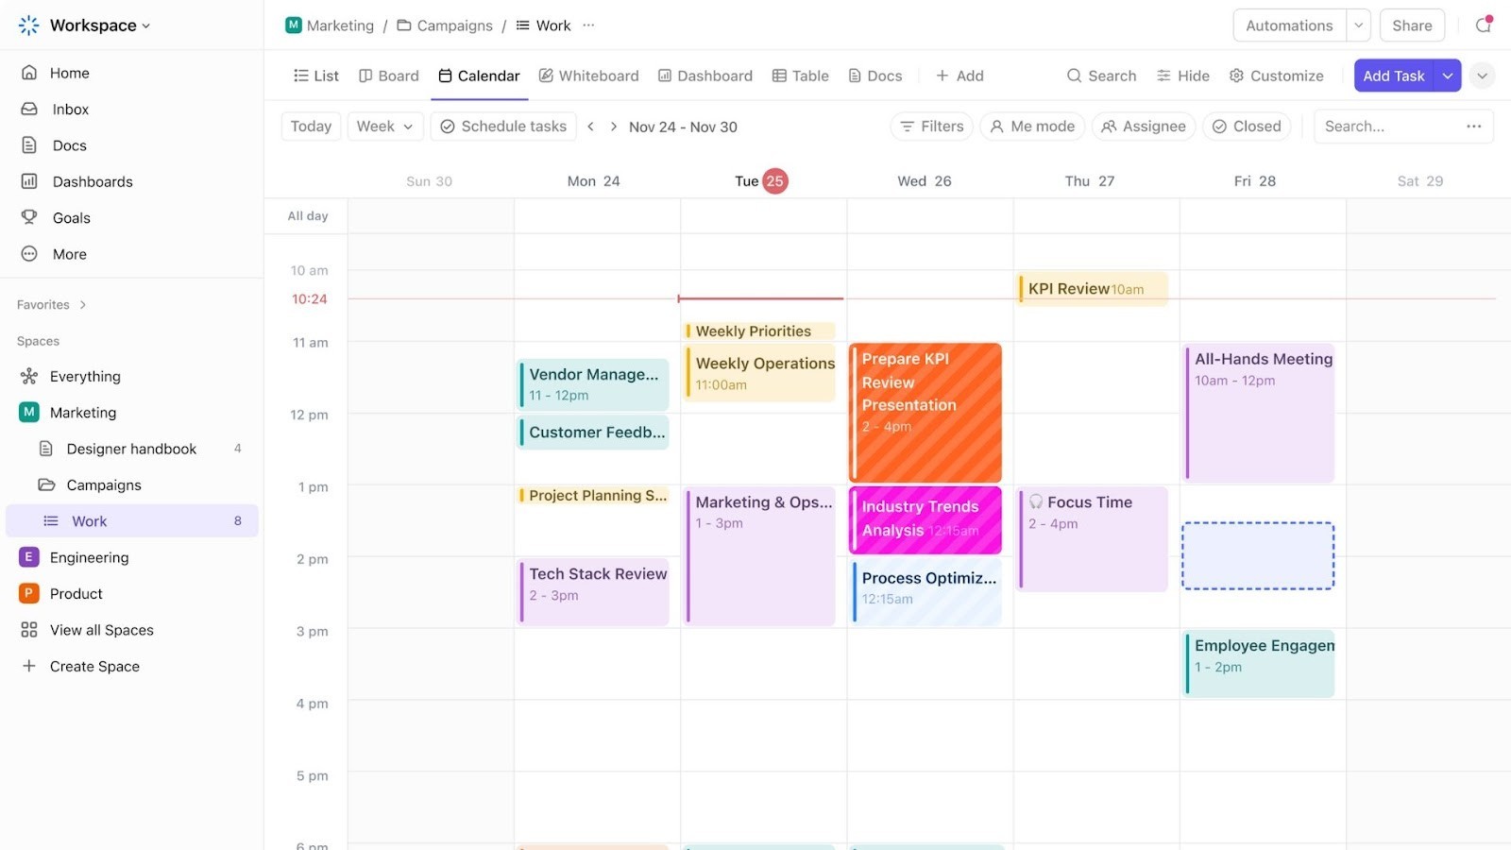Click the Search input field
This screenshot has height=850, width=1511.
1388,126
